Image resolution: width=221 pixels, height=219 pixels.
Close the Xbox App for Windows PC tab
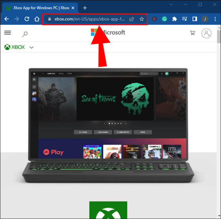[73, 8]
